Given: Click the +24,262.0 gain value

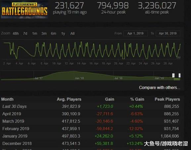Looking at the screenshot, I should (104, 136).
